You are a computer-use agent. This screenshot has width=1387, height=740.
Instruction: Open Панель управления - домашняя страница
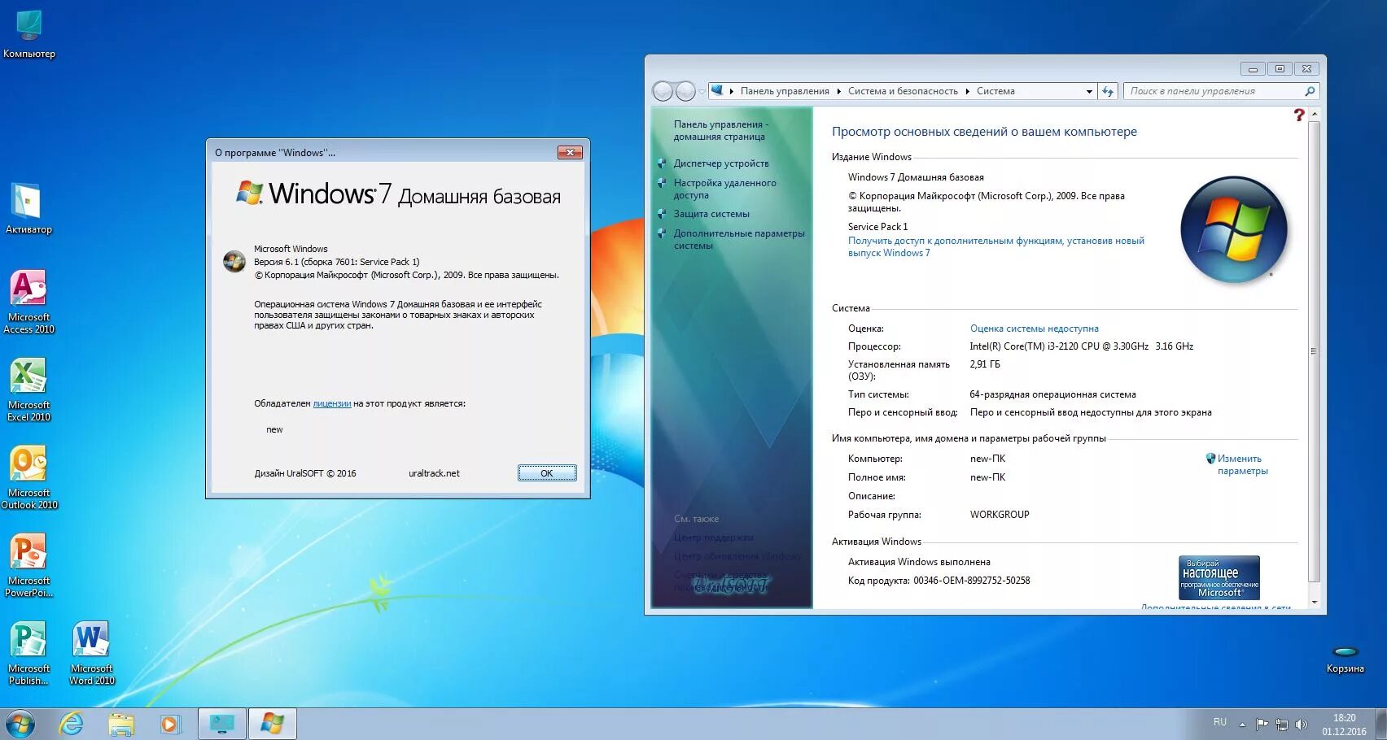coord(720,130)
